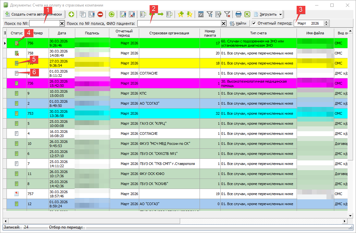The width and height of the screenshot is (356, 233).
Task: Click the policy and patient name search field
Action: [179, 23]
